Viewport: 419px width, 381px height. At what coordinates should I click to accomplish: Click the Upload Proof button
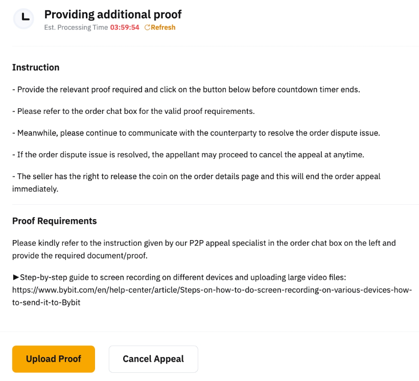(53, 359)
